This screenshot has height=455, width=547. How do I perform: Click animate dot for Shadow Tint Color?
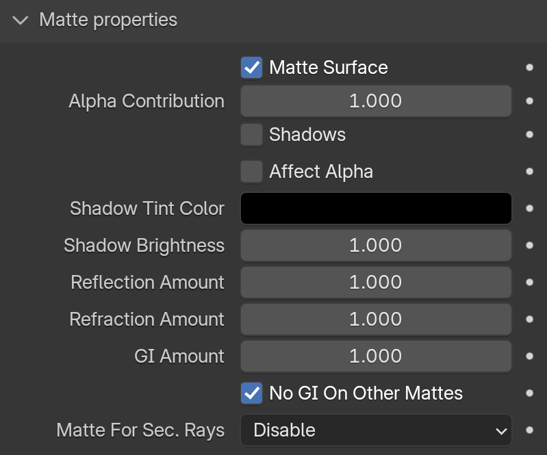[529, 209]
